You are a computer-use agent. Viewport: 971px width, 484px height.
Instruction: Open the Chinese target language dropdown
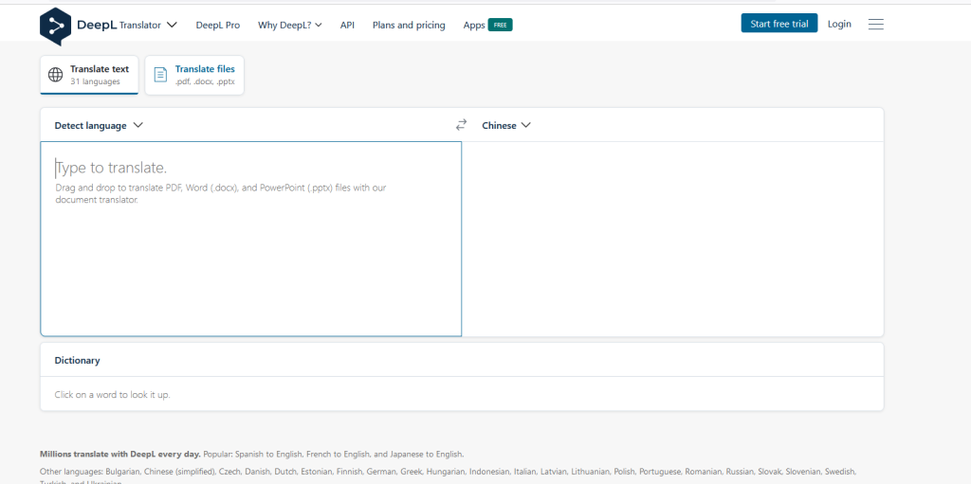[x=506, y=125]
